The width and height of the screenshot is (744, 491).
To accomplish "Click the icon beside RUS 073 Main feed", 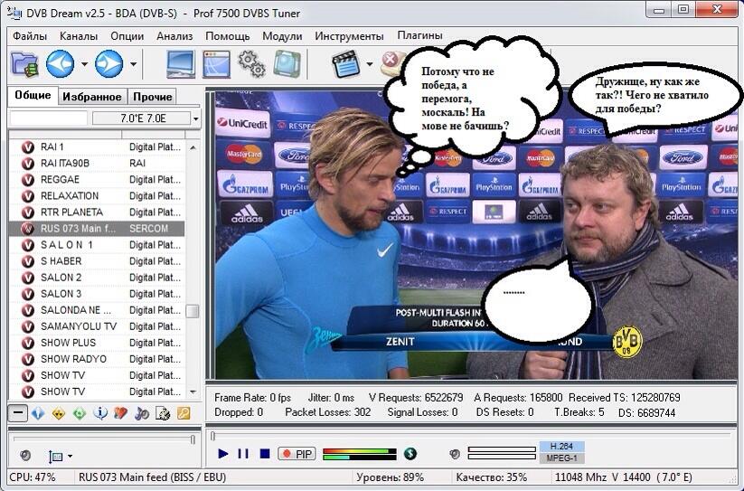I will (28, 229).
